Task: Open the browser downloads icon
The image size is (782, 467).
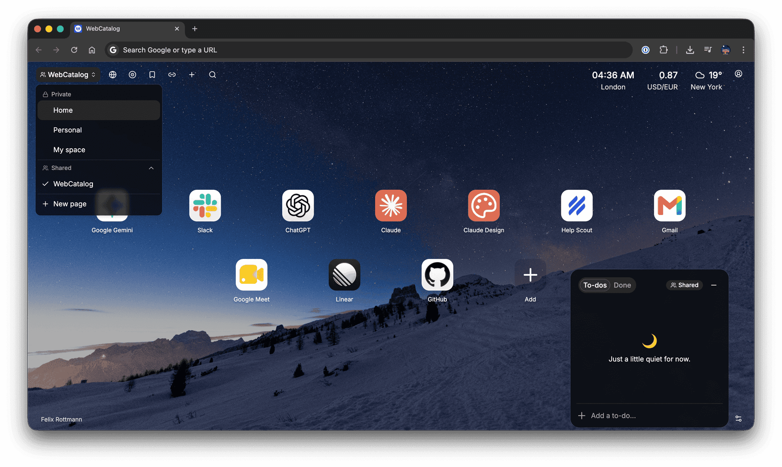Action: (x=690, y=50)
